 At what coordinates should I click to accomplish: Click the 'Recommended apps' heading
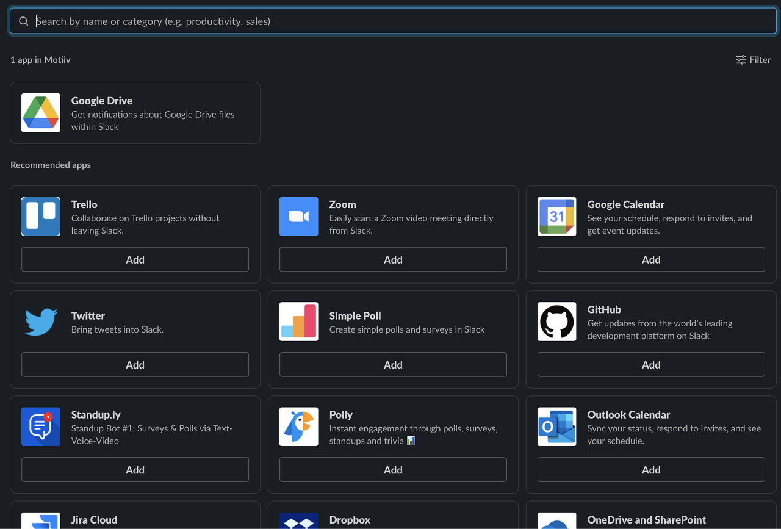coord(51,165)
